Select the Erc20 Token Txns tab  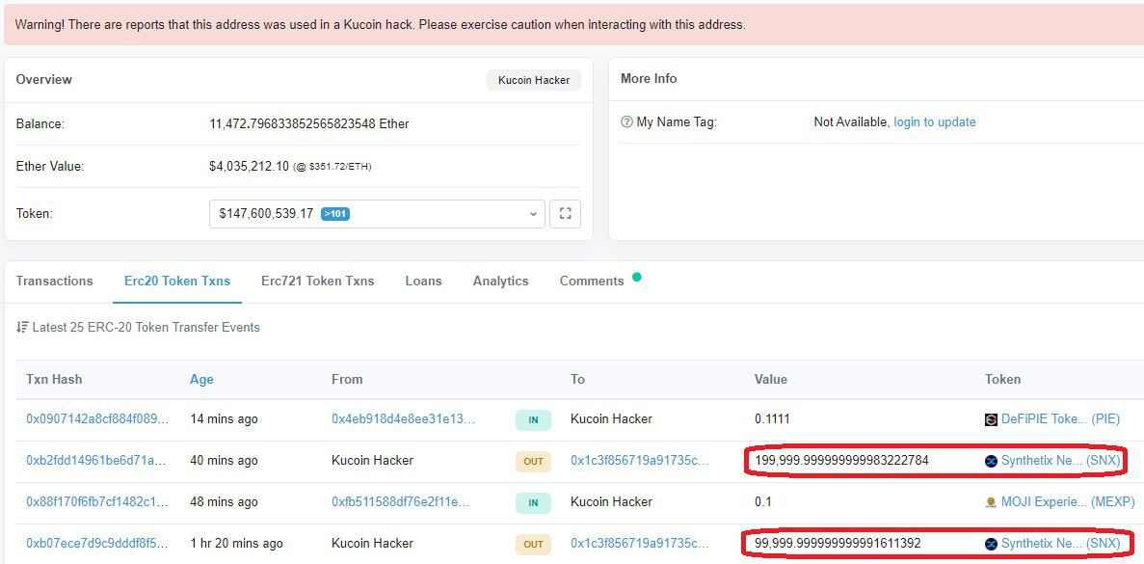pos(177,281)
